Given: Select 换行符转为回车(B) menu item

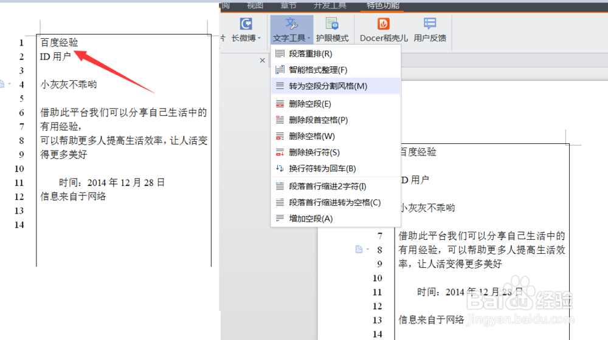Looking at the screenshot, I should coord(336,168).
